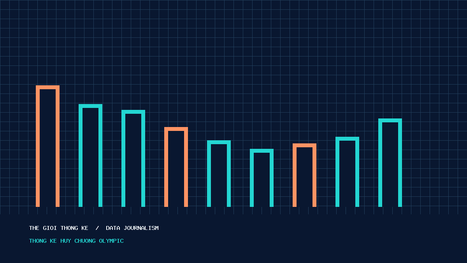Select the teal THONG KE HUY CHUONG OLYMPIC subtitle

pos(76,241)
